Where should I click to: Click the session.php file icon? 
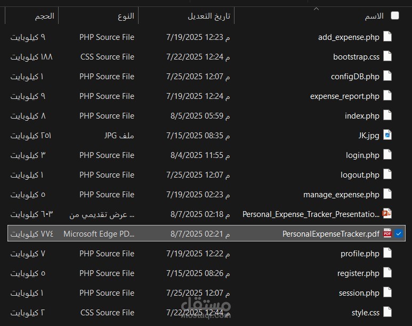pyautogui.click(x=387, y=292)
